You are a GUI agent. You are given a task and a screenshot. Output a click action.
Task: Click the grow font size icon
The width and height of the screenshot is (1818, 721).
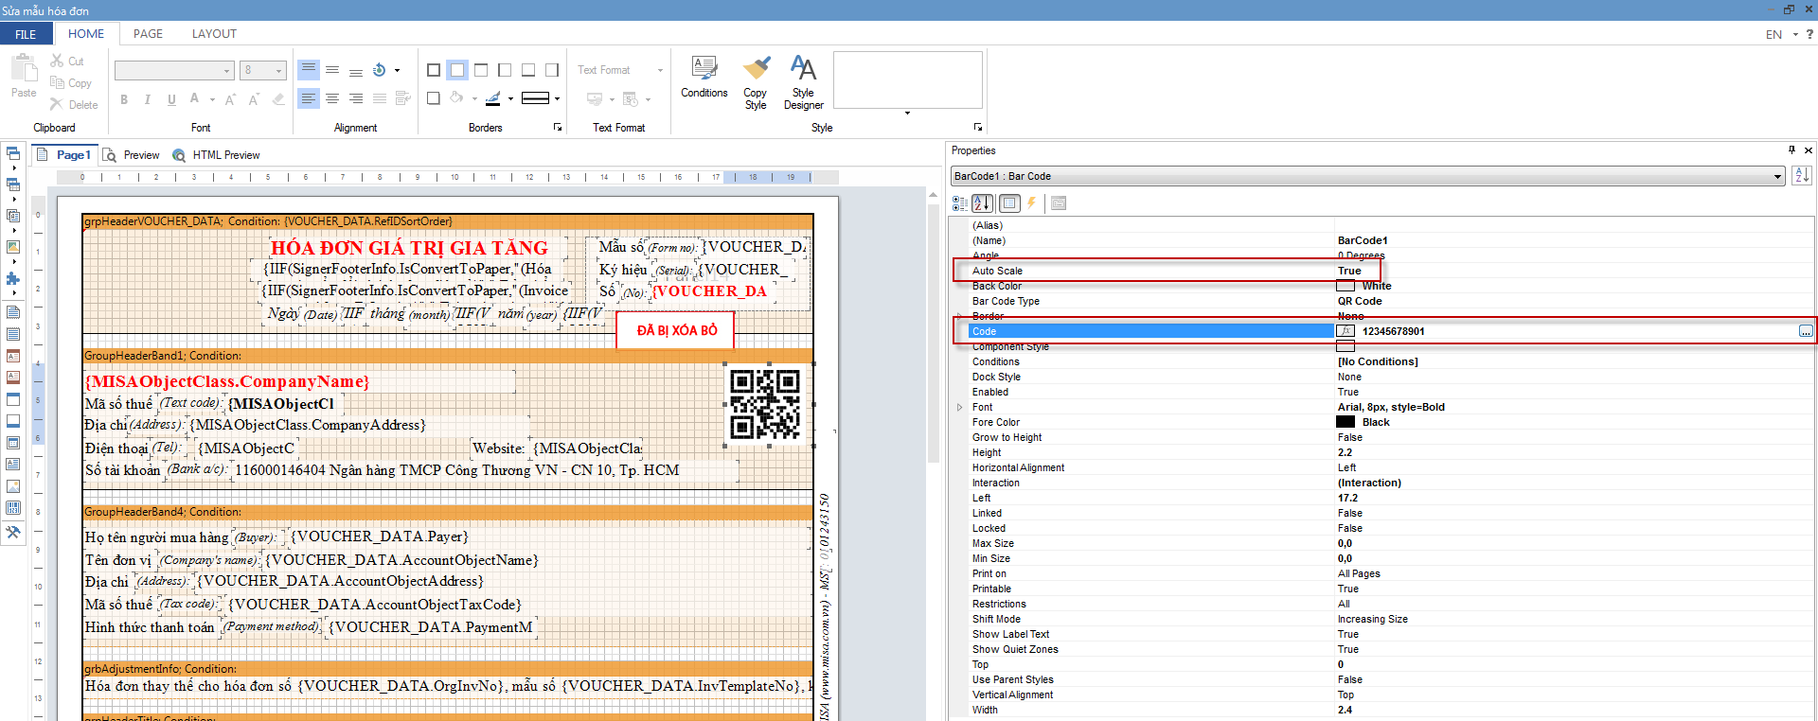point(230,98)
